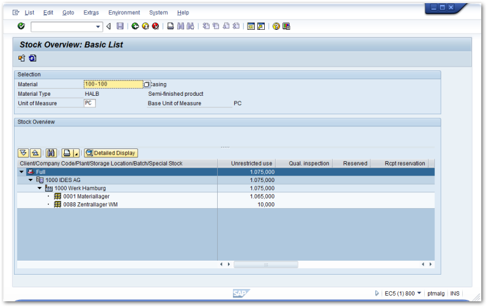Click the Collapse subtree icon

pos(36,153)
